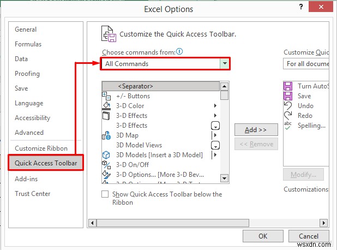Screen dimensions: 337x250
Task: Go to Customize Ribbon category
Action: point(41,148)
